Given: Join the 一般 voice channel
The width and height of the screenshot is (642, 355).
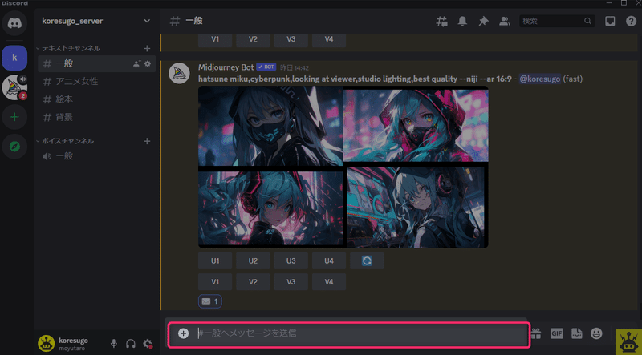Looking at the screenshot, I should click(96, 156).
